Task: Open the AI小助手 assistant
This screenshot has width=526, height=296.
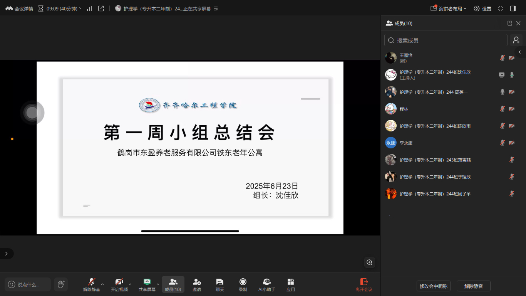Action: point(266,282)
